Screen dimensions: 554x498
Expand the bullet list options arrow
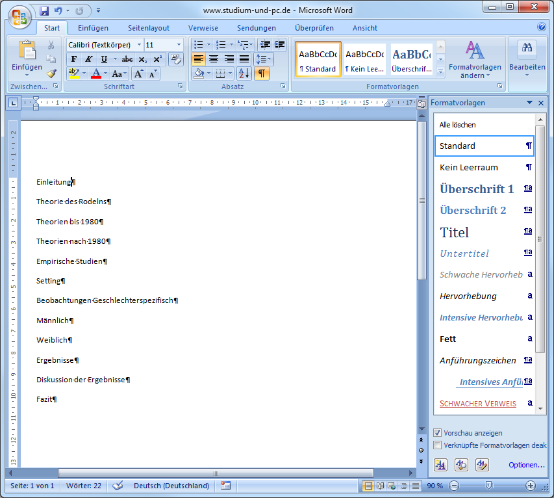pos(208,45)
